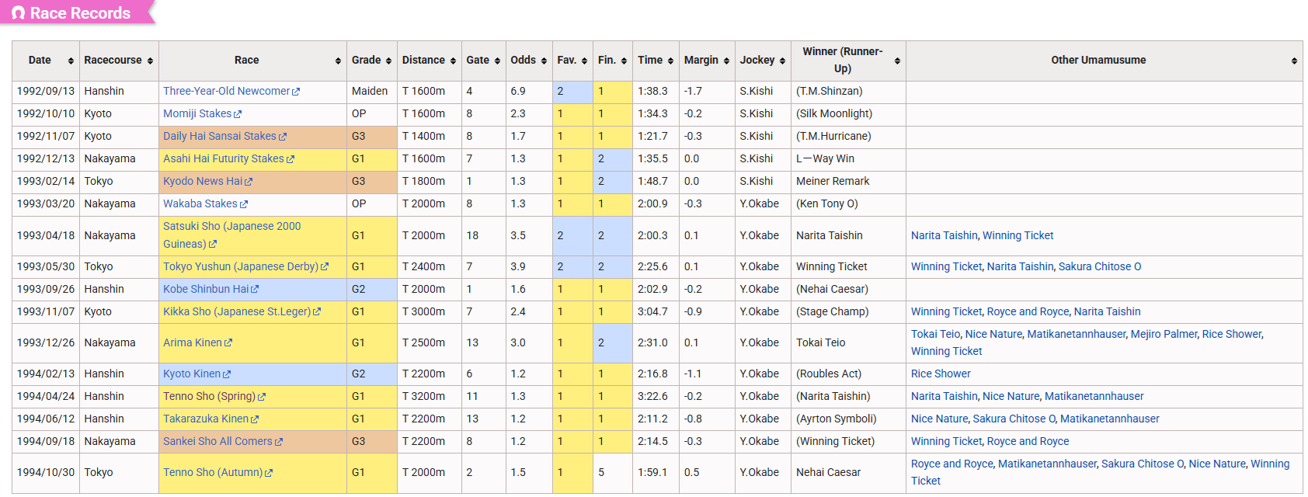The height and width of the screenshot is (497, 1308).
Task: Select Maiden grade cell
Action: tap(372, 91)
